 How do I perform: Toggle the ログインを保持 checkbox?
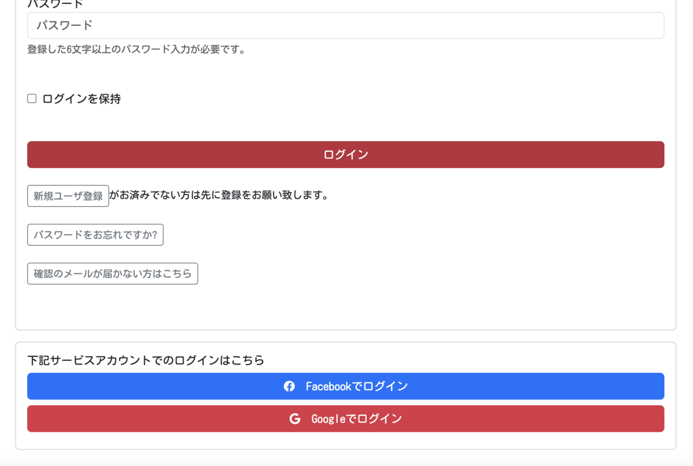click(x=32, y=99)
